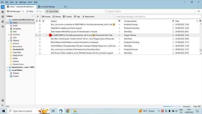202x114 pixels.
Task: Open the File menu
Action: 2,2
